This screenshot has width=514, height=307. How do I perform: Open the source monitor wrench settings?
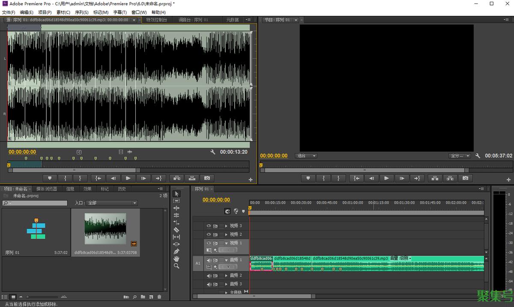point(213,152)
